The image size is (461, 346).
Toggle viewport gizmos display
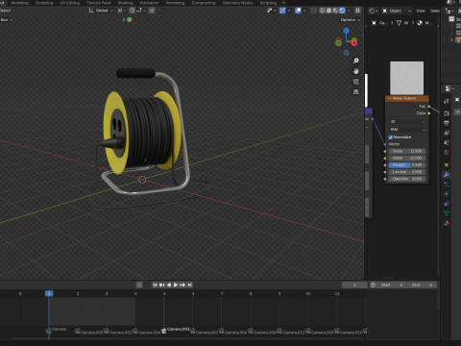[x=282, y=11]
